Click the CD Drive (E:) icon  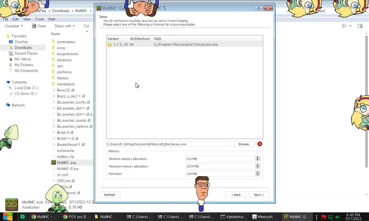pos(11,94)
